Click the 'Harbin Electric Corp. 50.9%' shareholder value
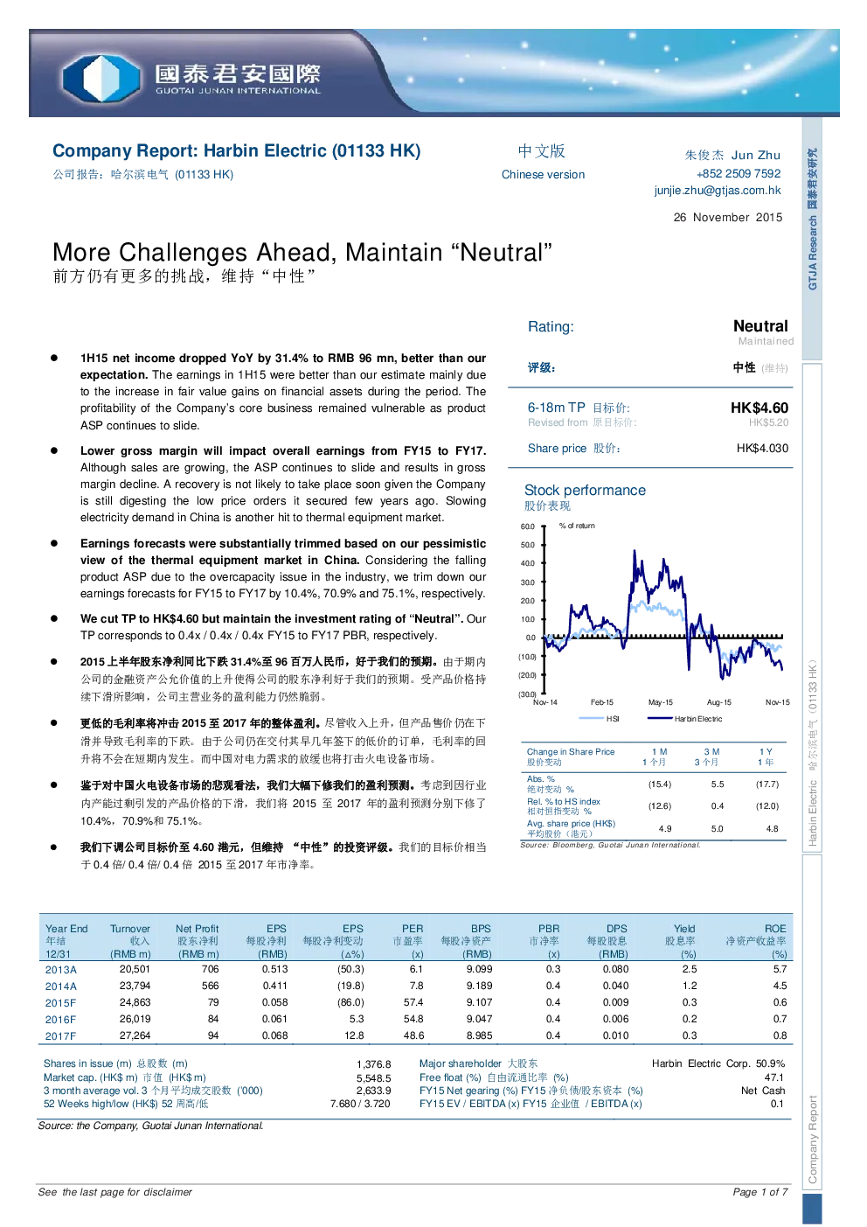 click(x=718, y=1063)
